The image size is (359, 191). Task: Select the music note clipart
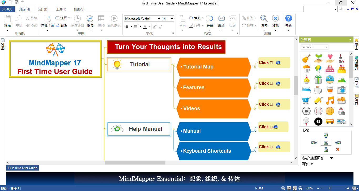[x=330, y=100]
